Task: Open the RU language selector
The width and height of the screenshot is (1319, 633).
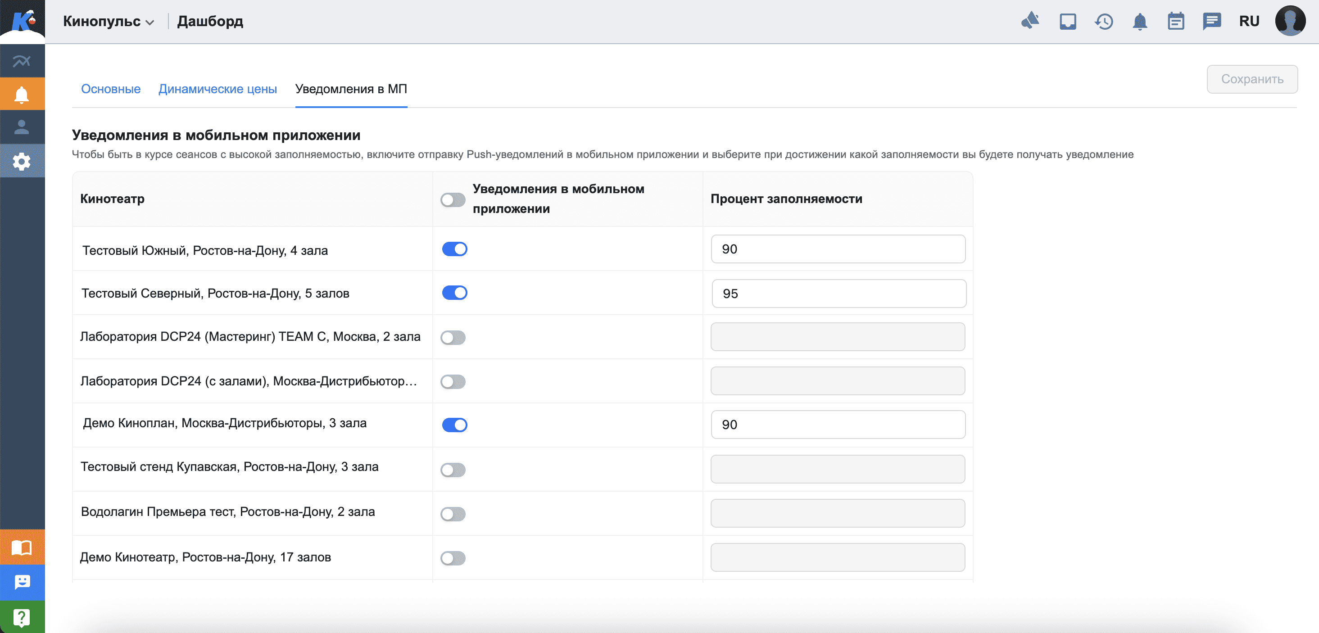Action: [x=1249, y=22]
